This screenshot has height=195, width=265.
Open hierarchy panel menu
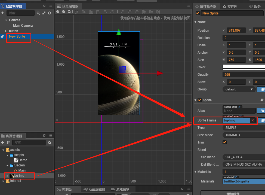(x=51, y=6)
